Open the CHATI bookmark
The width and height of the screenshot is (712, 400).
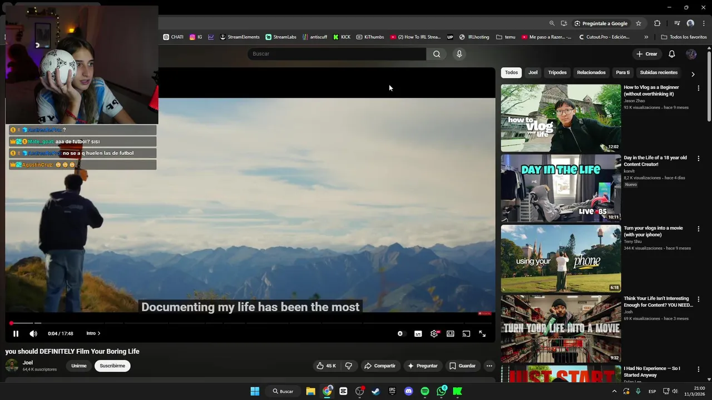[x=173, y=37]
